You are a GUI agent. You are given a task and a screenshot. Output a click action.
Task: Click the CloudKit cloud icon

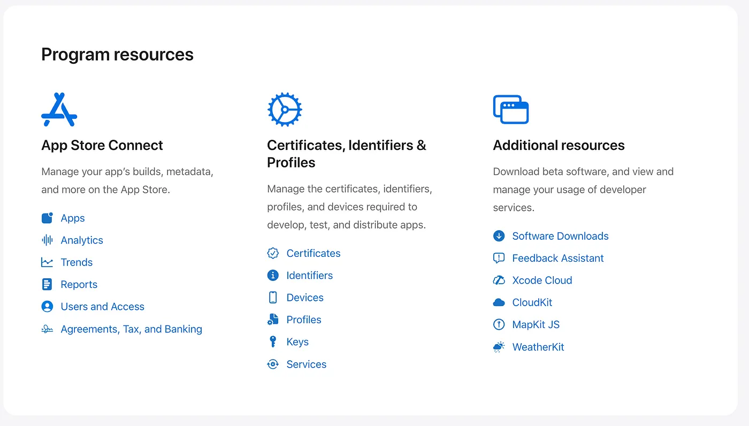point(499,302)
